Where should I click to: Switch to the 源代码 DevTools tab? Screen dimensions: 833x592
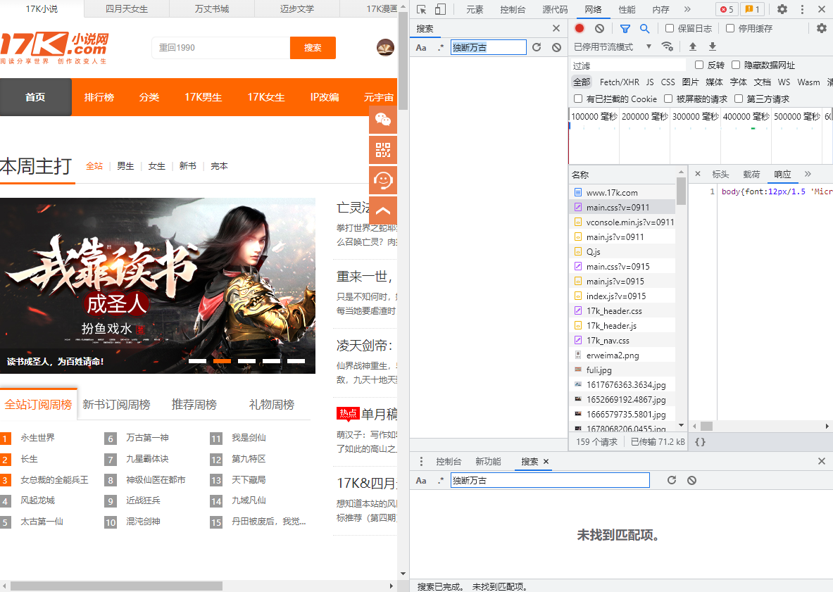tap(555, 10)
